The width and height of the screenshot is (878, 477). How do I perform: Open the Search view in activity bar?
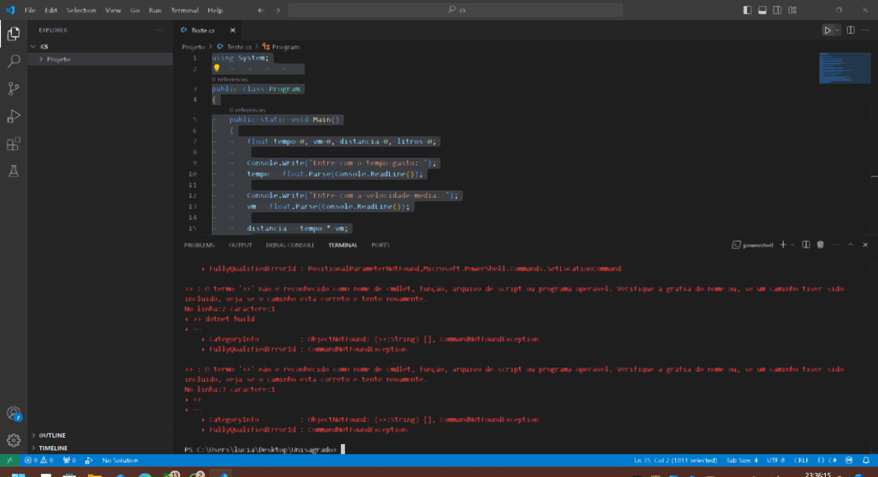(x=14, y=61)
